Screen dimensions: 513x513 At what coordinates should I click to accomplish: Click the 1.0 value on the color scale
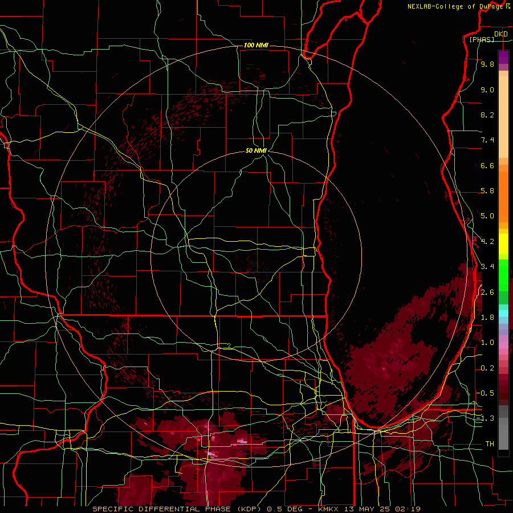[x=487, y=343]
